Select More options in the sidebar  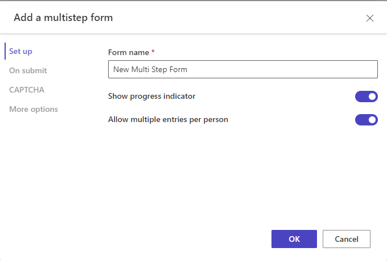(34, 109)
